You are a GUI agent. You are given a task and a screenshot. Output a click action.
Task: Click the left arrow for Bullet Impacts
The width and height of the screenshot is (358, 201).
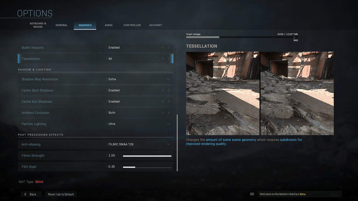tap(163, 48)
